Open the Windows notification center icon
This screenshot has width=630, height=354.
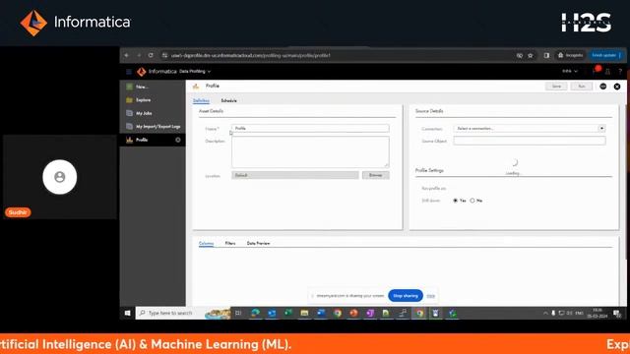tap(617, 313)
